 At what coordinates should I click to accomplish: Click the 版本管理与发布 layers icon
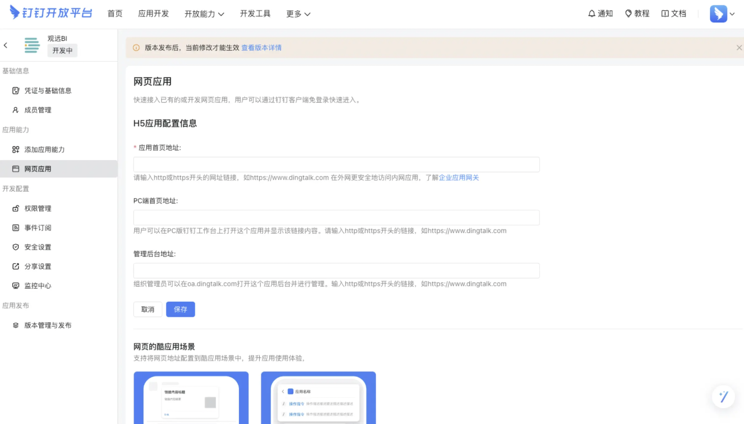[16, 325]
